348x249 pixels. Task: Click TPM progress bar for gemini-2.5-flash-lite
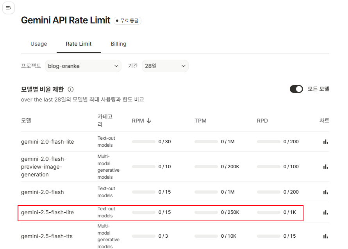point(206,212)
